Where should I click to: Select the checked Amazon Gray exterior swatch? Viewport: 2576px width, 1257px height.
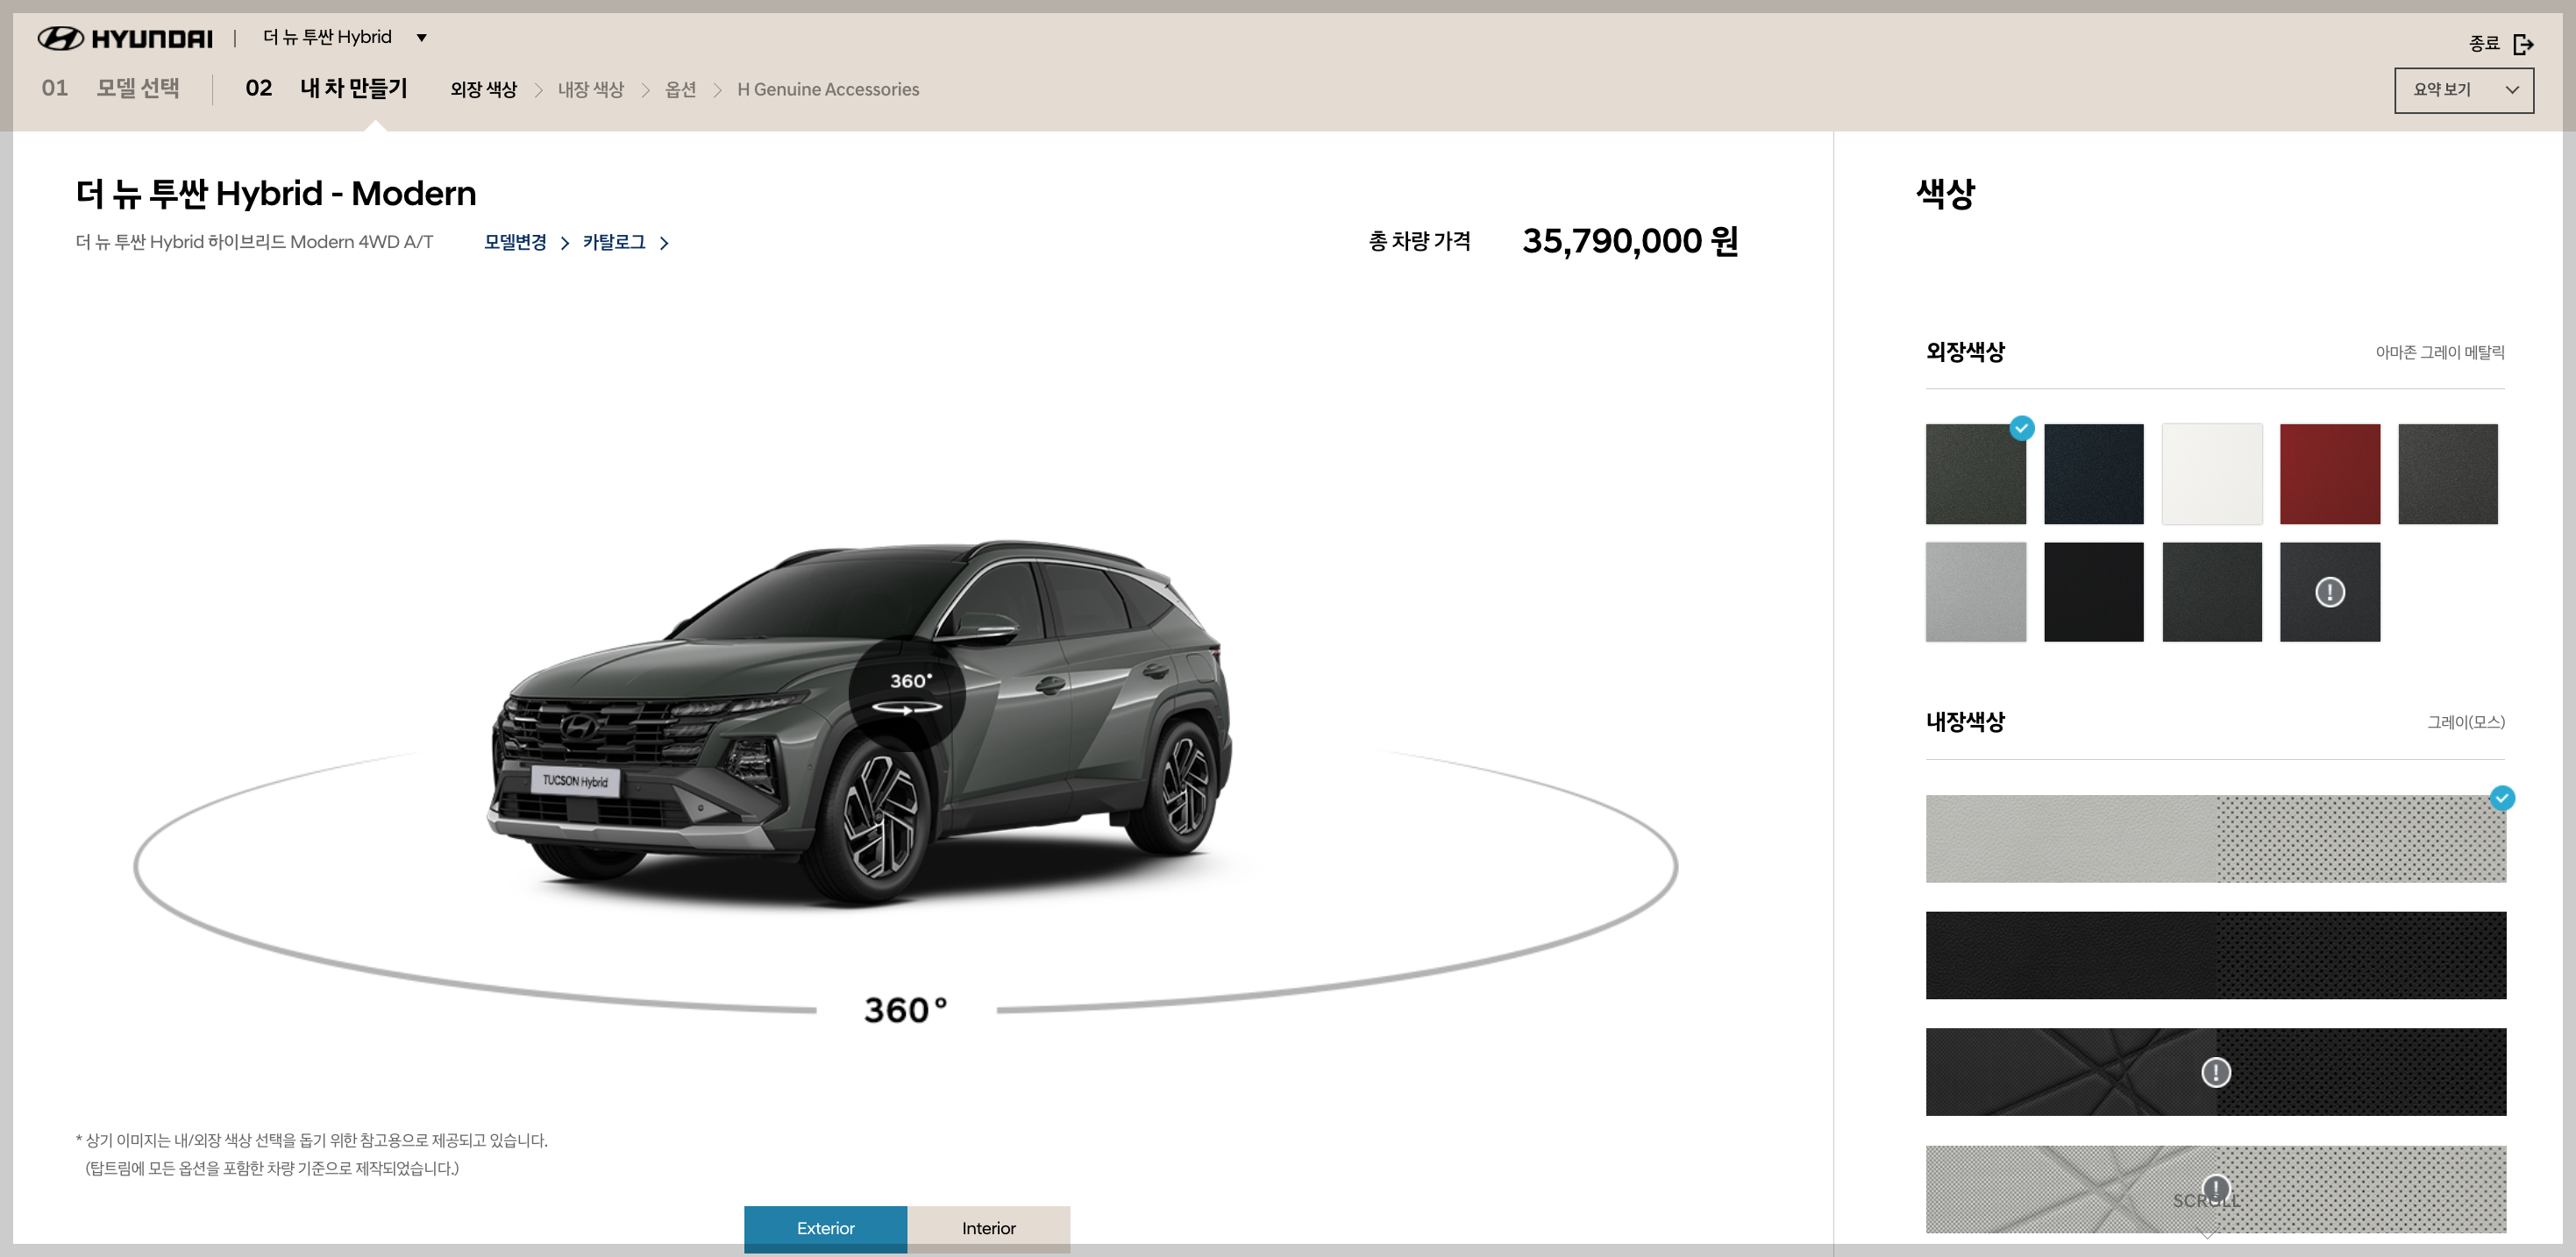(x=1975, y=474)
